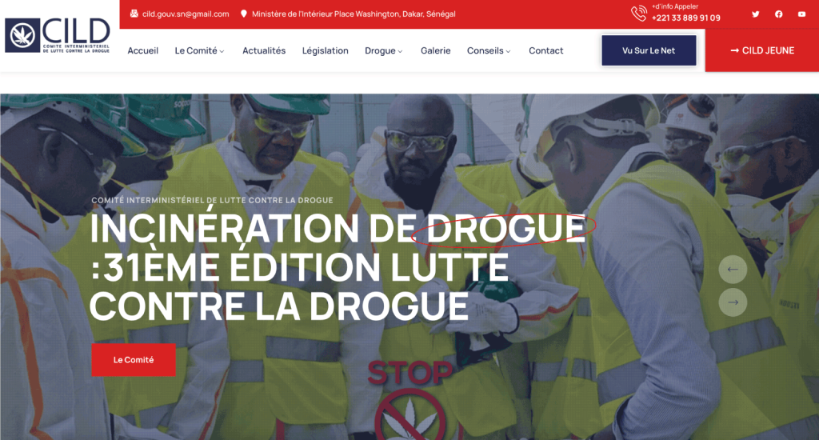Click the location pin icon
The width and height of the screenshot is (819, 440).
point(244,14)
